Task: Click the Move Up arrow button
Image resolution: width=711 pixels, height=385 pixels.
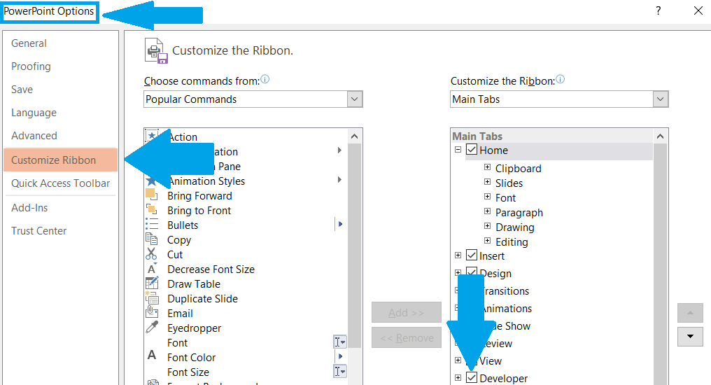Action: coord(690,313)
